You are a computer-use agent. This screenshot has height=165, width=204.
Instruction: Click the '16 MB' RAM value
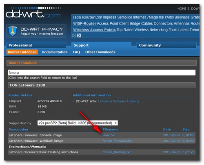tap(42, 107)
